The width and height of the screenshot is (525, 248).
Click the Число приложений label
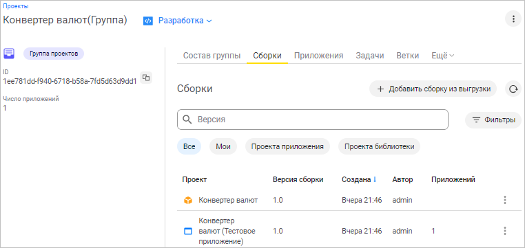click(31, 99)
